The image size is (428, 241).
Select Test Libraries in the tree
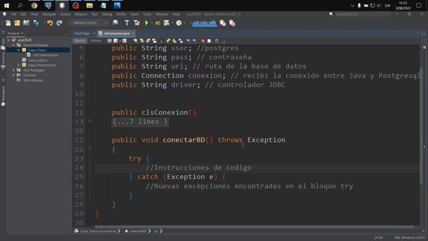tap(33, 80)
